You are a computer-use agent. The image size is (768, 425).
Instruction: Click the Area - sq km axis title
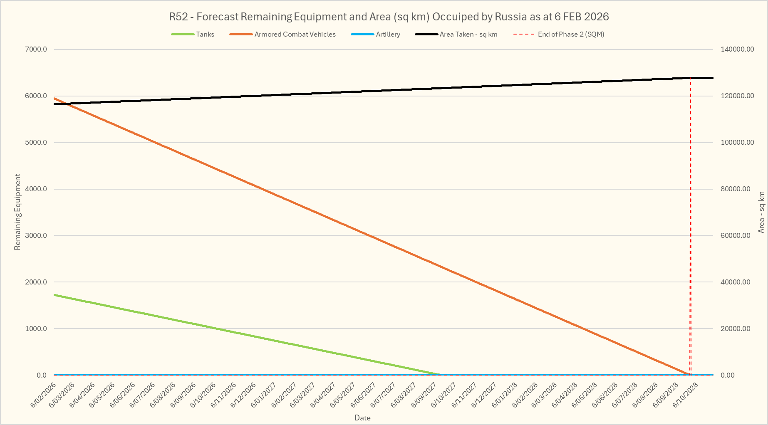(761, 212)
